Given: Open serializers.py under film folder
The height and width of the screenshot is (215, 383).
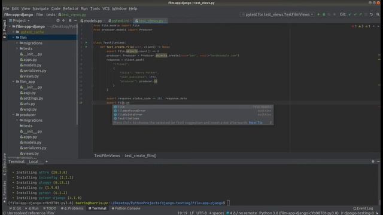Looking at the screenshot, I should pos(33,70).
